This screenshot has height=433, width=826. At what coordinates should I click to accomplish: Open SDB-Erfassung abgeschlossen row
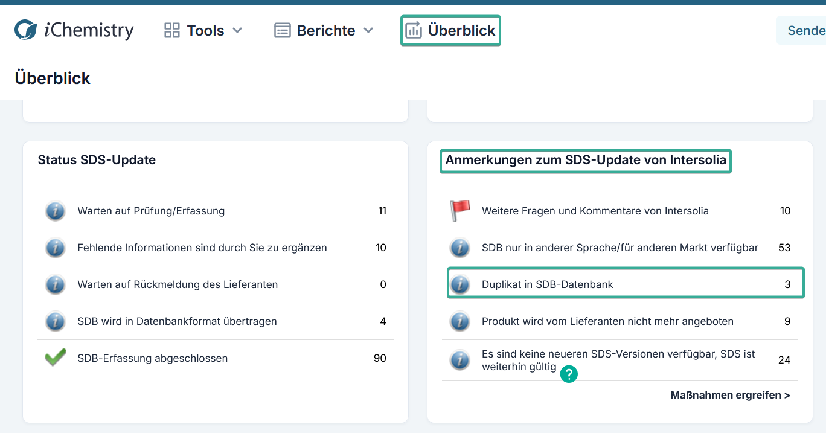tap(216, 358)
